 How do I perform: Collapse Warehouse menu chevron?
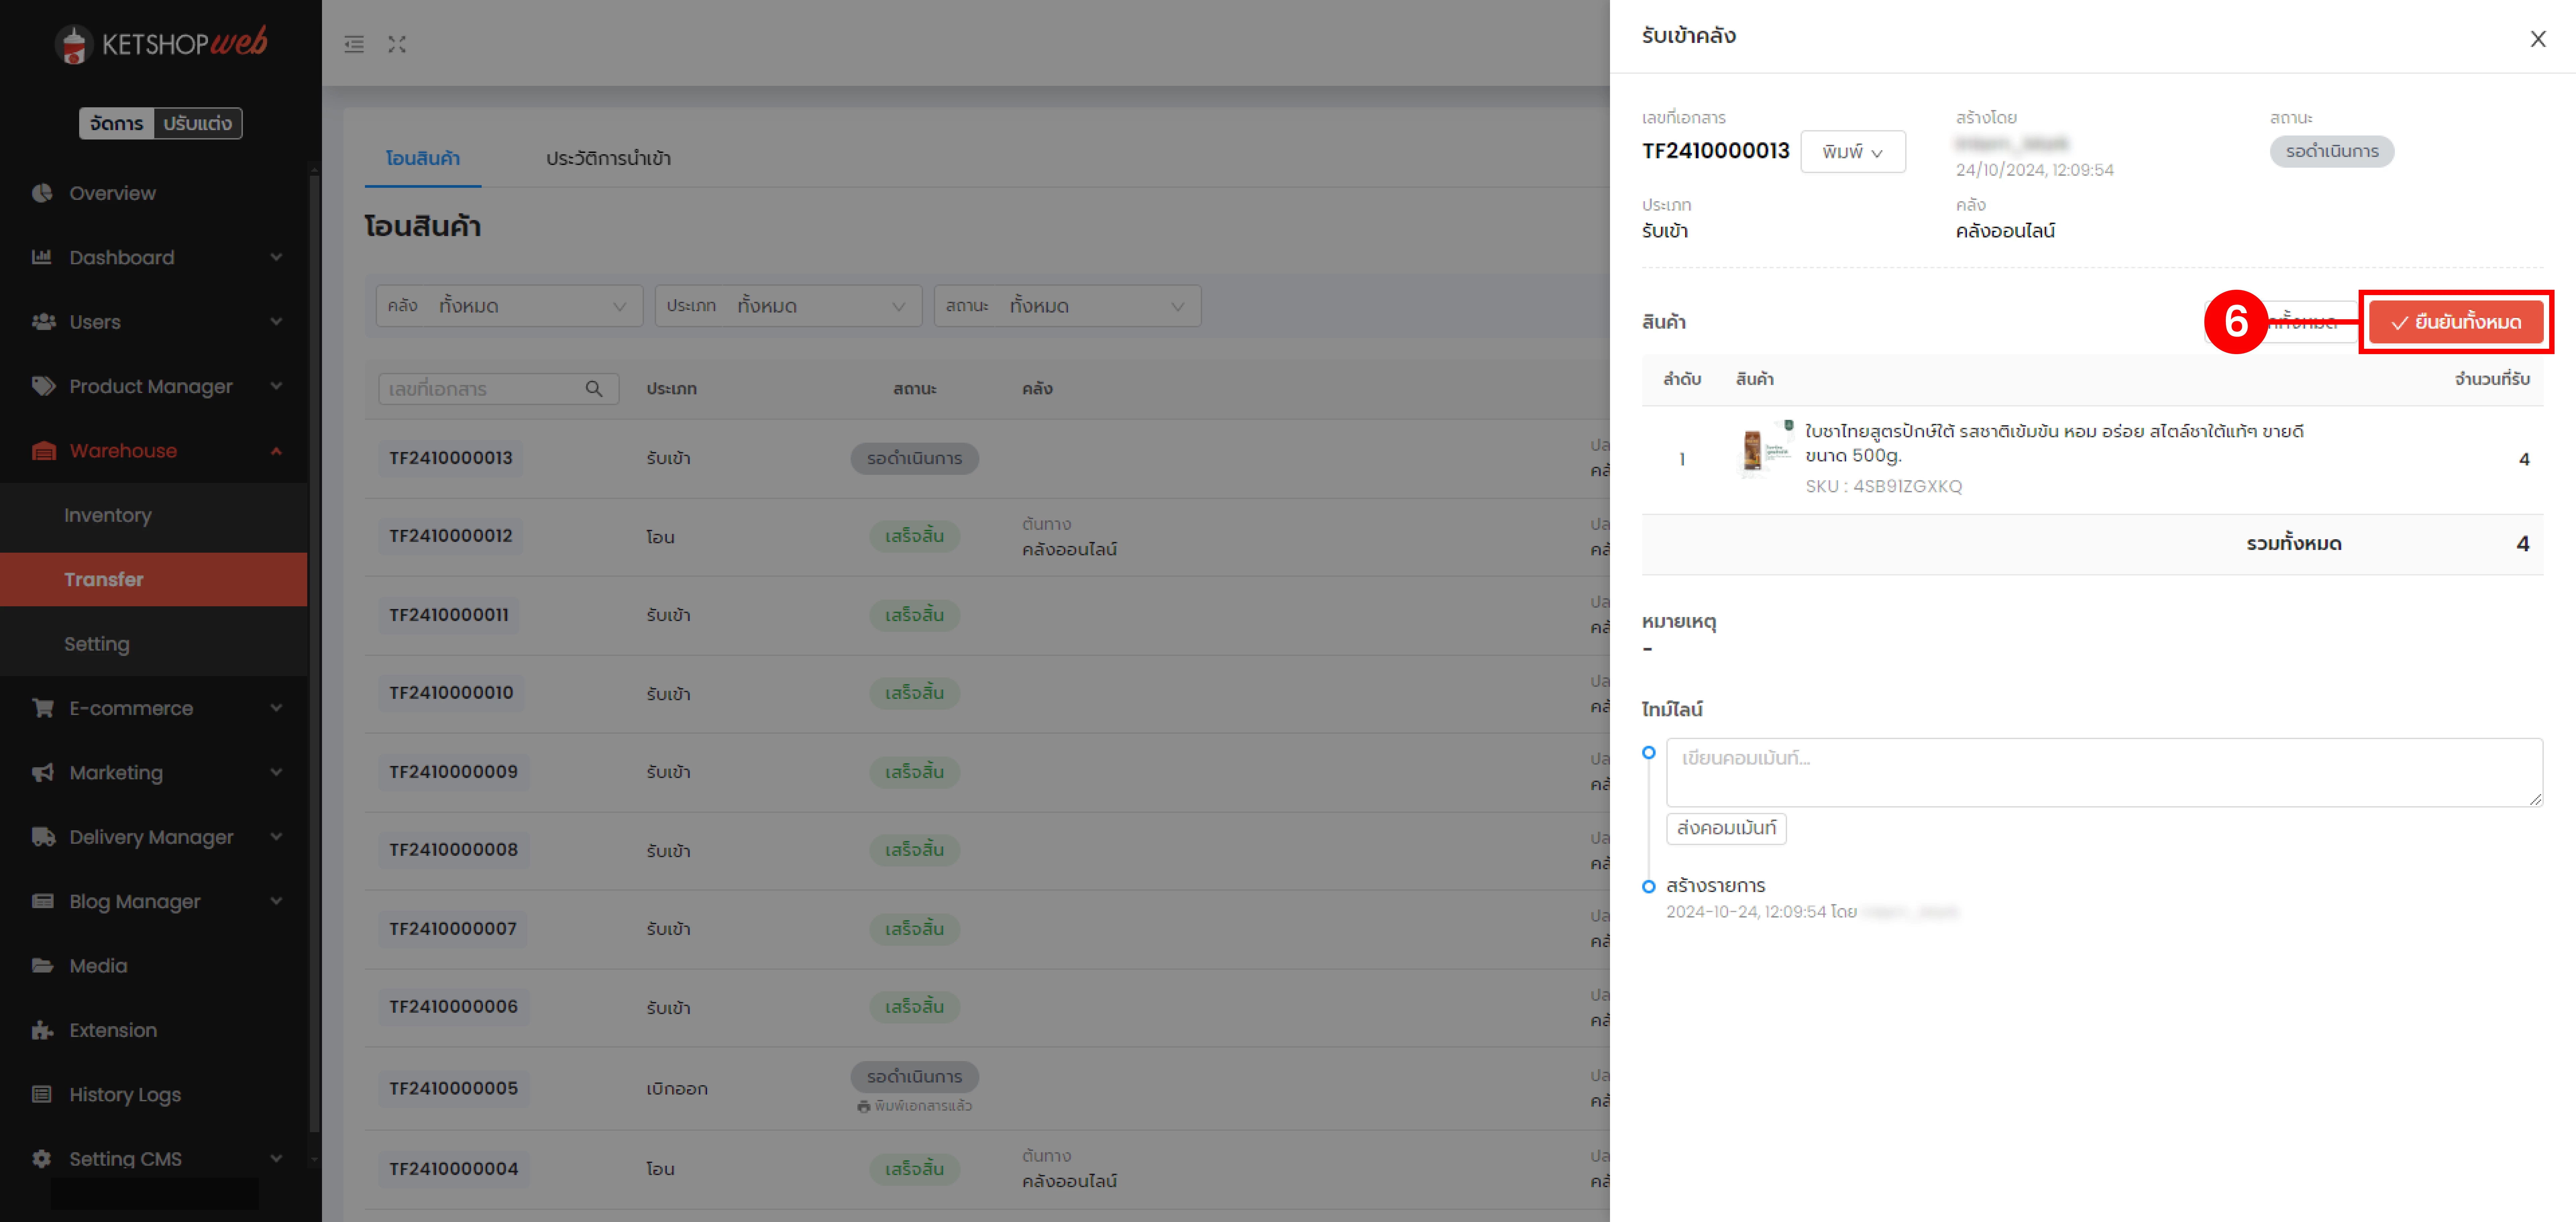coord(276,451)
